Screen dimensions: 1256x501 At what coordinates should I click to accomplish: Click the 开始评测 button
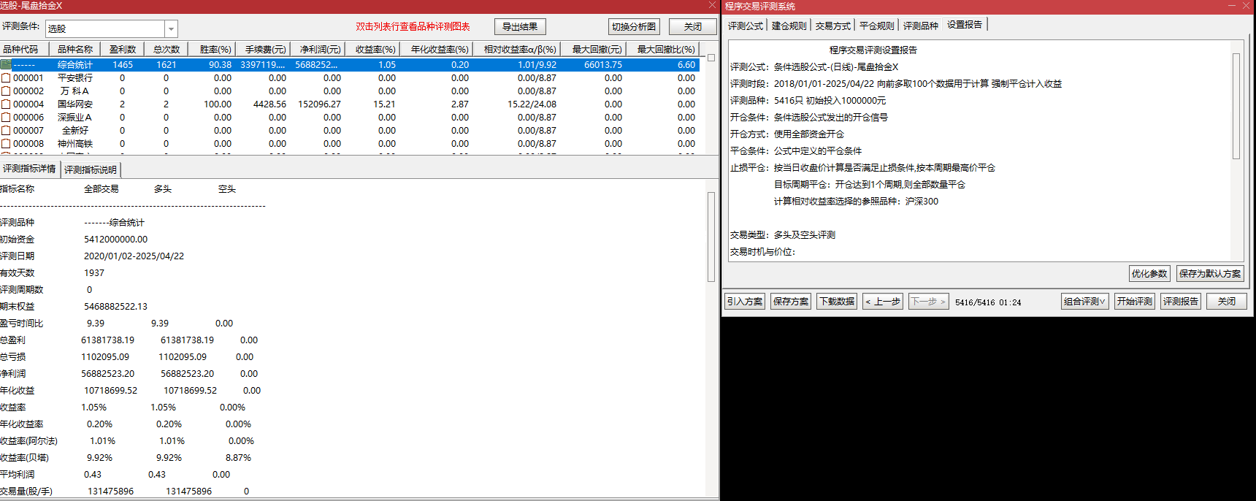click(x=1135, y=302)
